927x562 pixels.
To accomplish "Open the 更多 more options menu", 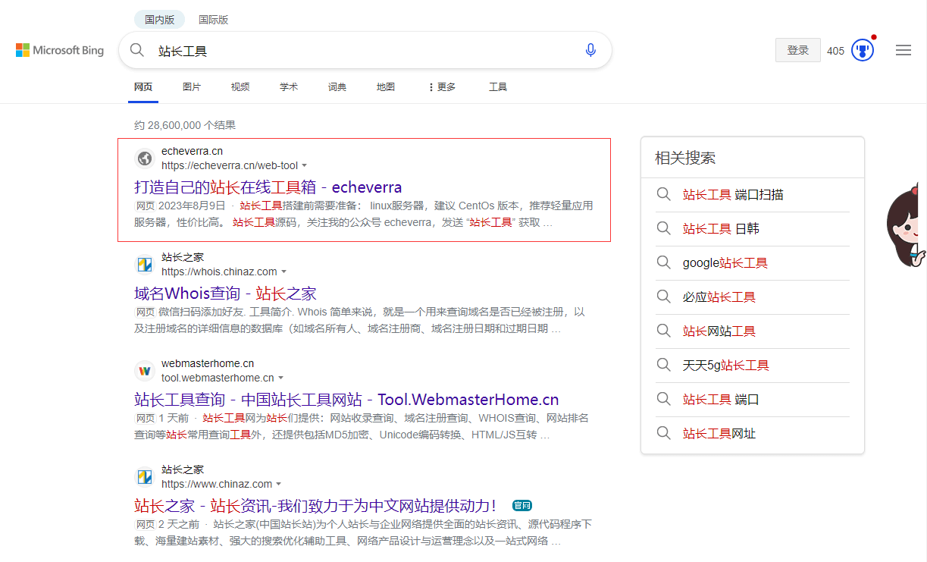I will (x=442, y=87).
